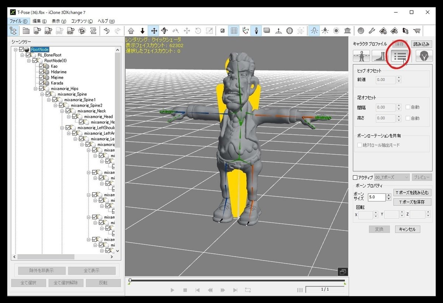Click the list settings icon in character profile
This screenshot has height=303, width=443.
399,56
